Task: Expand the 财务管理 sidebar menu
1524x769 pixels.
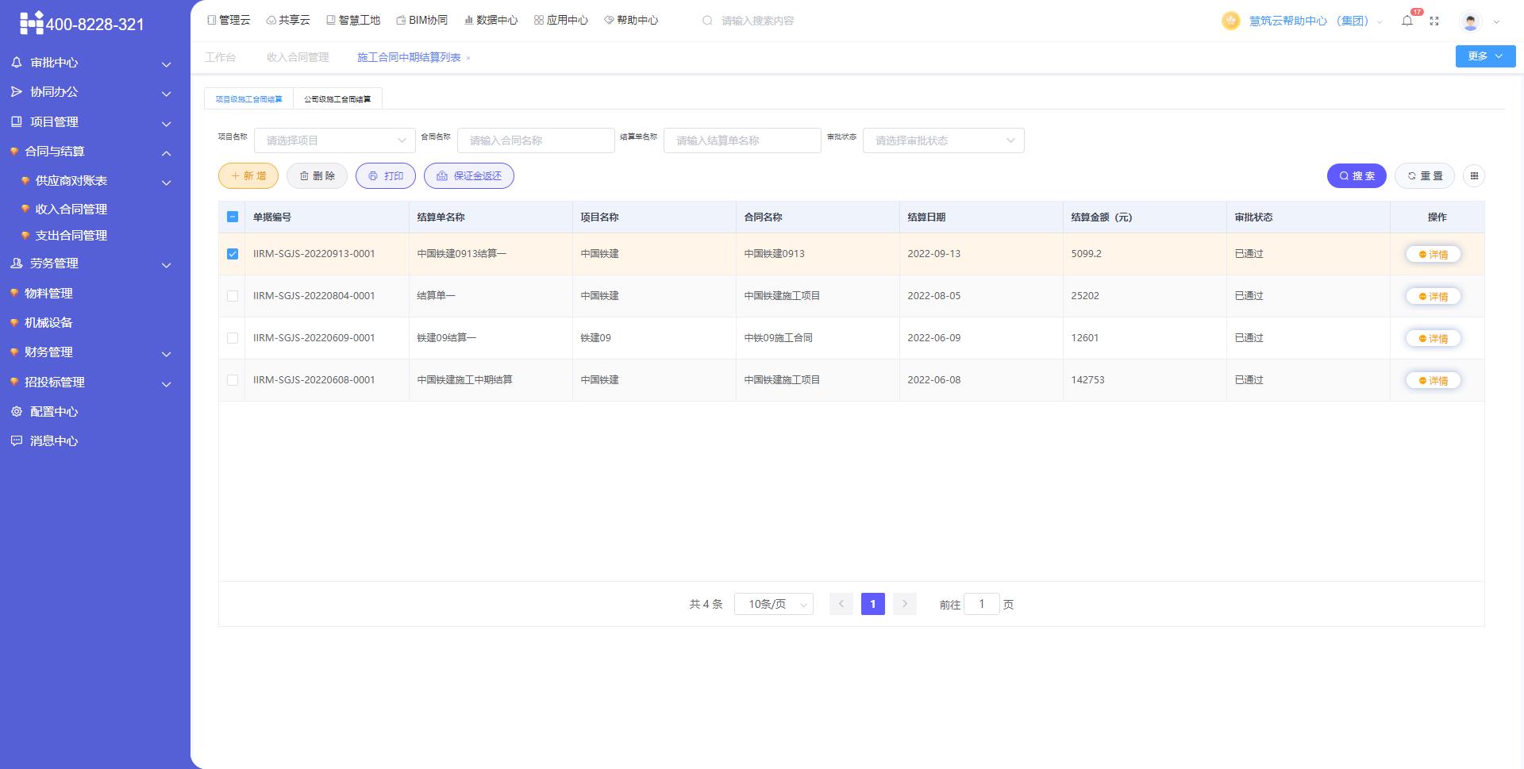Action: 167,354
